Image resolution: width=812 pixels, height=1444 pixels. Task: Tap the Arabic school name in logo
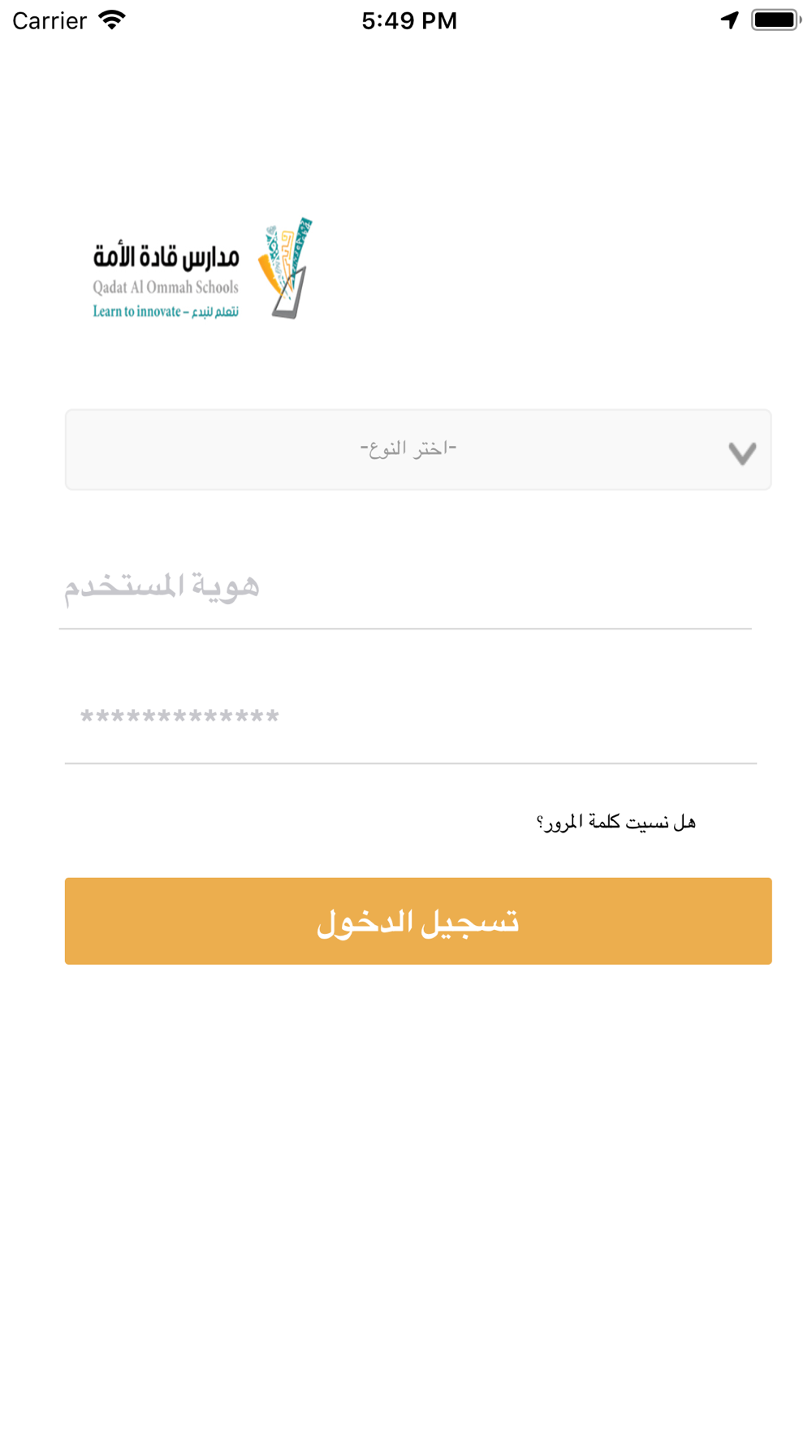coord(166,257)
